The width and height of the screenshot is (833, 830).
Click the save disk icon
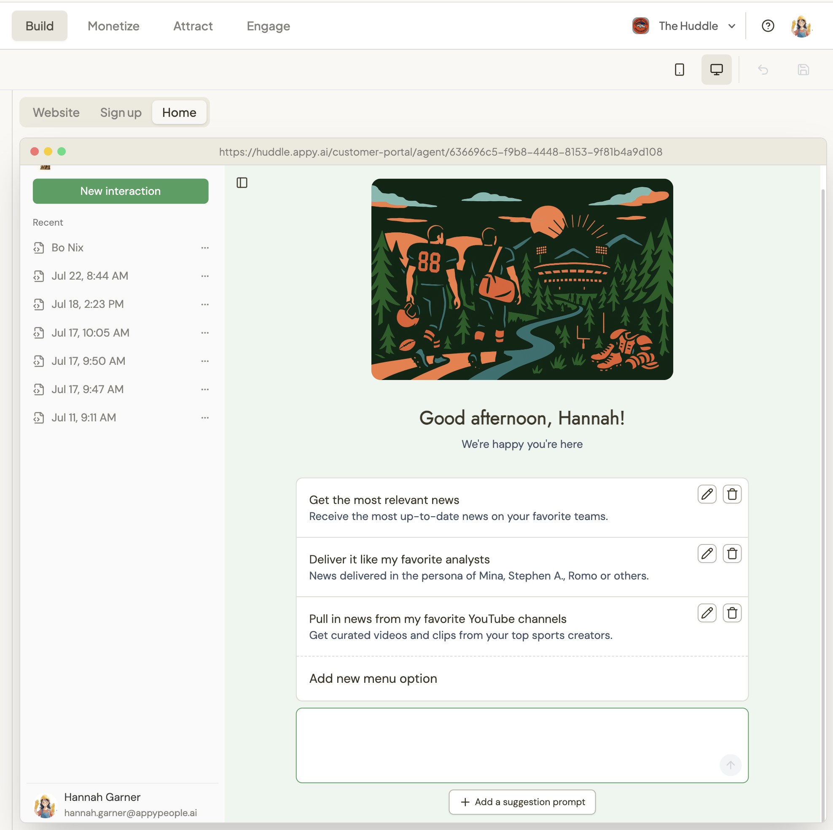(x=803, y=70)
